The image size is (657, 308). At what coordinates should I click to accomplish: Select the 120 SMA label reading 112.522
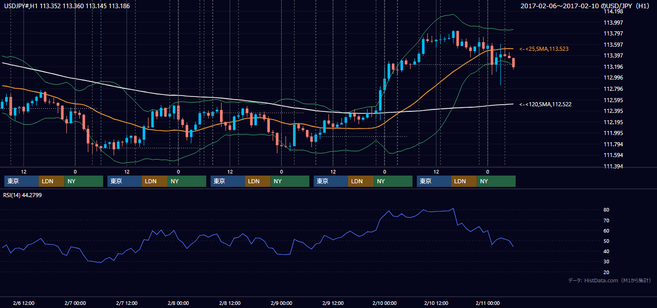[x=545, y=104]
